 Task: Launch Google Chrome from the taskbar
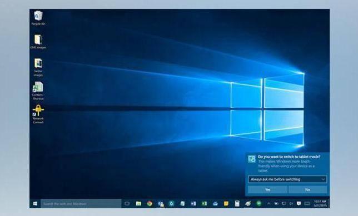tap(150, 203)
